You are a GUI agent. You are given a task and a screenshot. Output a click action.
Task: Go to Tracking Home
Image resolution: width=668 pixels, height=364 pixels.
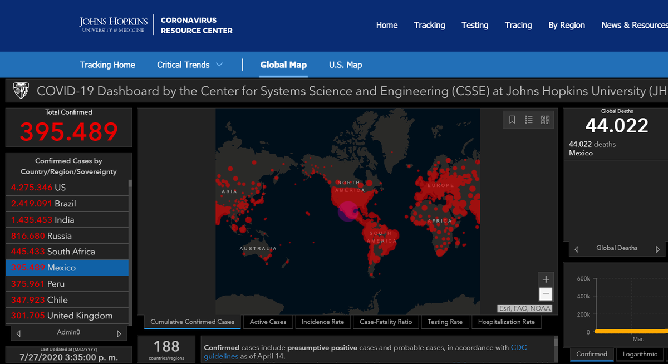click(x=107, y=65)
